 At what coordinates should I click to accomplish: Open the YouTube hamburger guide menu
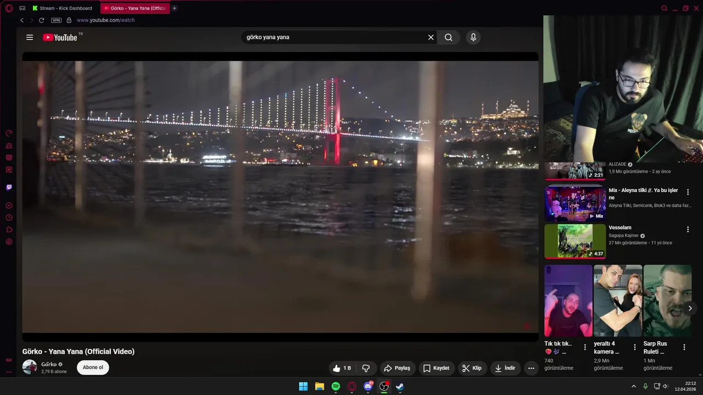pyautogui.click(x=30, y=37)
